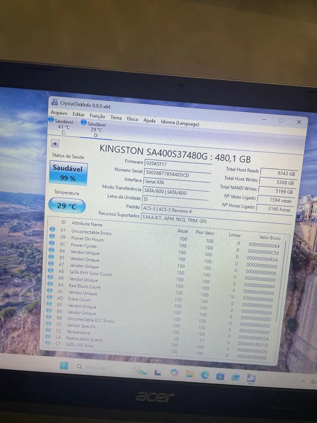317x423 pixels.
Task: Open Copilot from the taskbar
Action: tap(174, 373)
